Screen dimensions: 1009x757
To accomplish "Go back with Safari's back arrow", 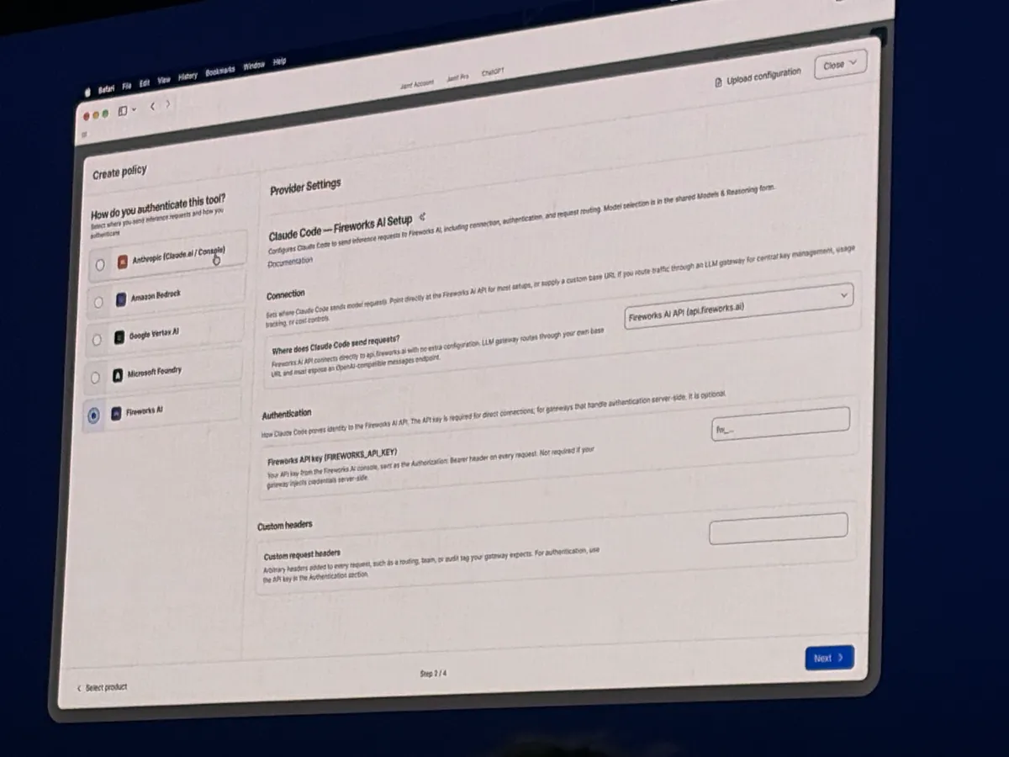I will point(152,107).
